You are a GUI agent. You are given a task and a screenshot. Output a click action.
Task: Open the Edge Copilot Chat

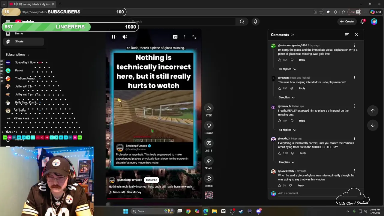376,12
